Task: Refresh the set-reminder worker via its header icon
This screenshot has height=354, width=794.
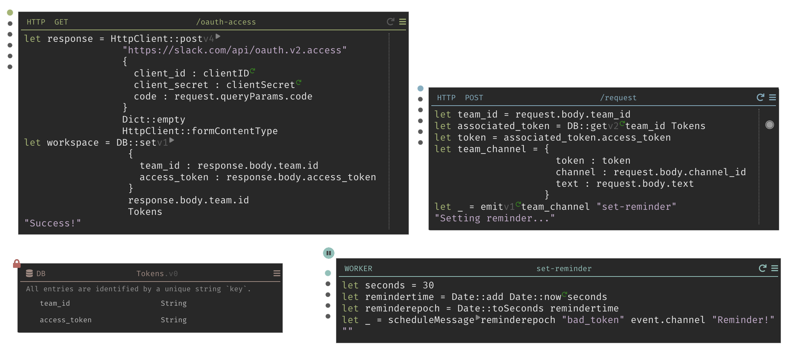Action: coord(762,268)
